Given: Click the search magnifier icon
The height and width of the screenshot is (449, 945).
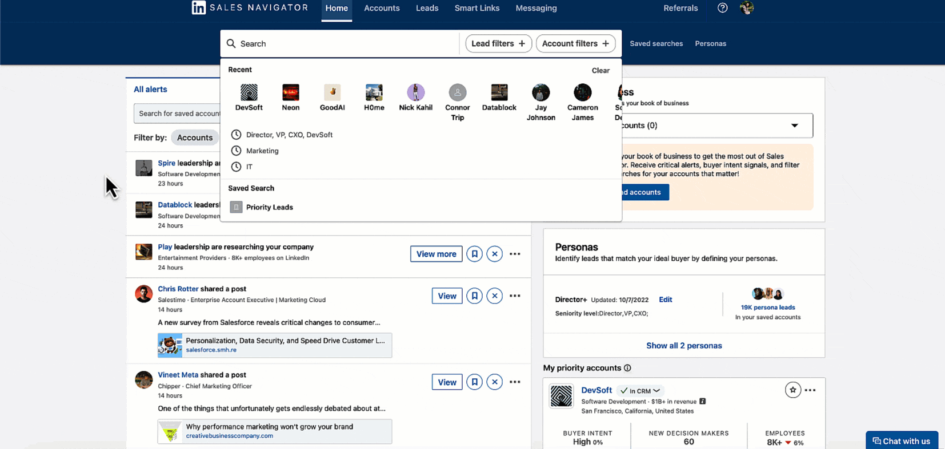Looking at the screenshot, I should [231, 43].
